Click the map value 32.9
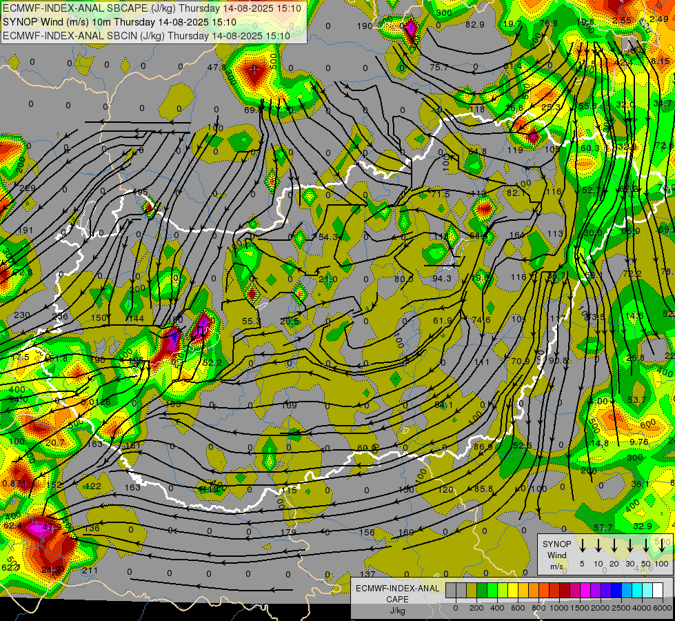This screenshot has width=675, height=621. [x=643, y=526]
